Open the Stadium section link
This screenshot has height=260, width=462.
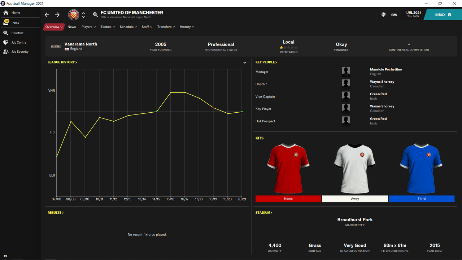264,213
